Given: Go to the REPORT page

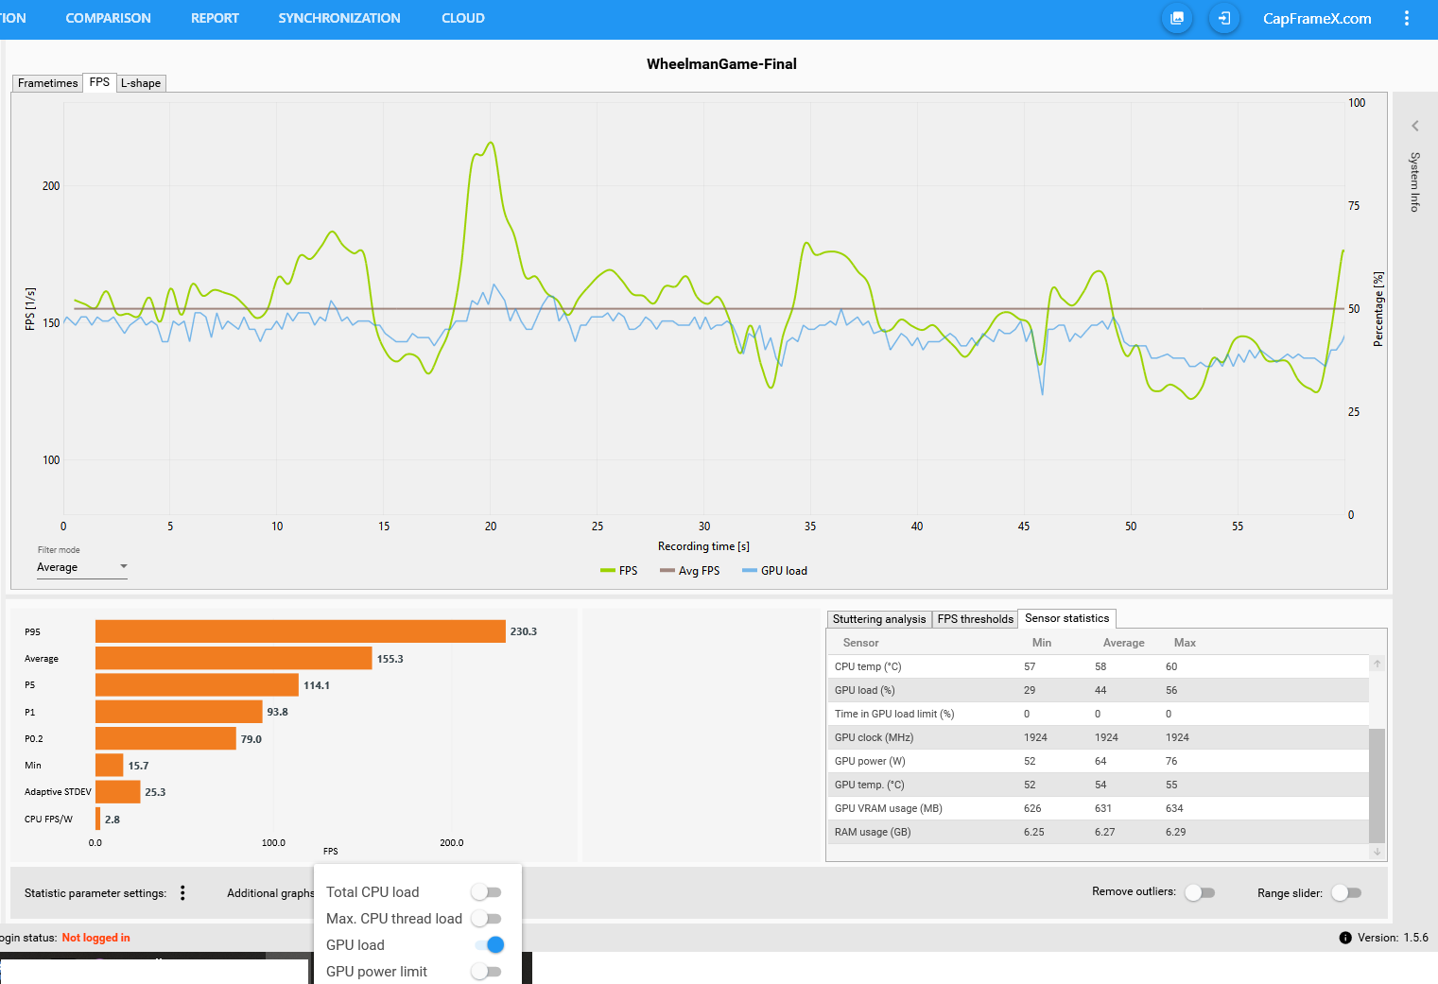Looking at the screenshot, I should [215, 18].
